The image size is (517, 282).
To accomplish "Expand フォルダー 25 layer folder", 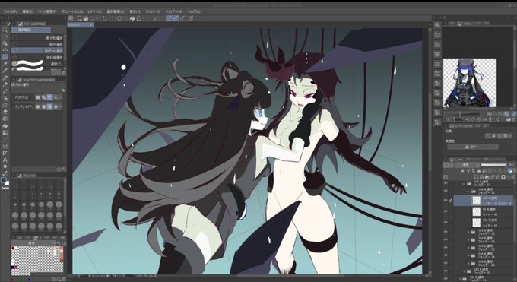I will (468, 232).
